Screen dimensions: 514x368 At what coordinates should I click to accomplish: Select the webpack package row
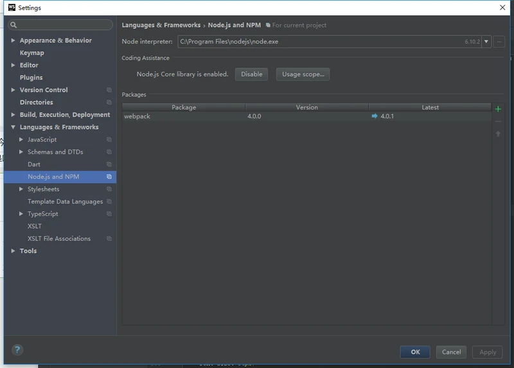pyautogui.click(x=306, y=116)
